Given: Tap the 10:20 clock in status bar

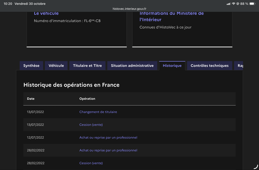Looking at the screenshot, I should (x=8, y=4).
